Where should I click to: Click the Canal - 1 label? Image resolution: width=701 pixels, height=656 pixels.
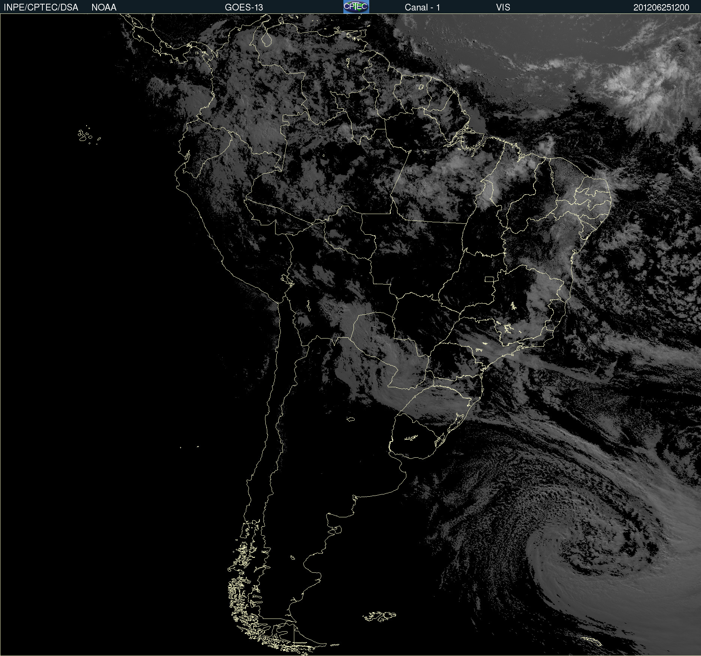point(422,7)
